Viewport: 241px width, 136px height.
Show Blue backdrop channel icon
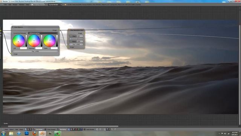[81, 129]
